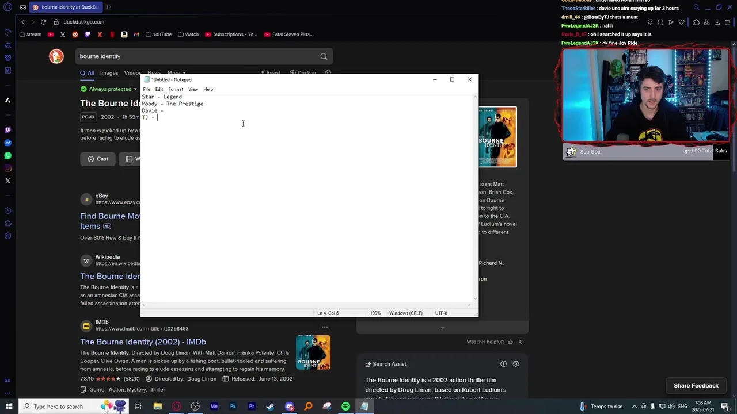Open WhatsApp in the Opera sidebar
This screenshot has height=414, width=737.
pos(7,156)
